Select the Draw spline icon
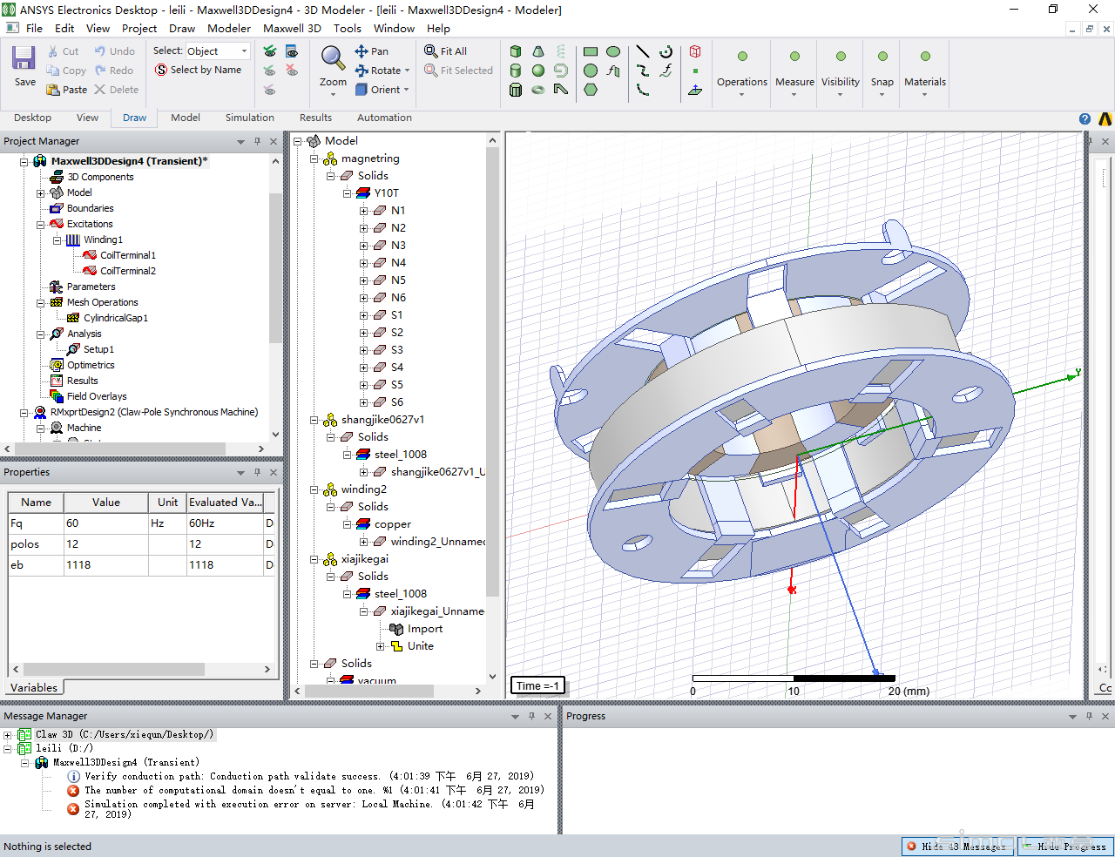Viewport: 1115px width, 857px height. [643, 71]
